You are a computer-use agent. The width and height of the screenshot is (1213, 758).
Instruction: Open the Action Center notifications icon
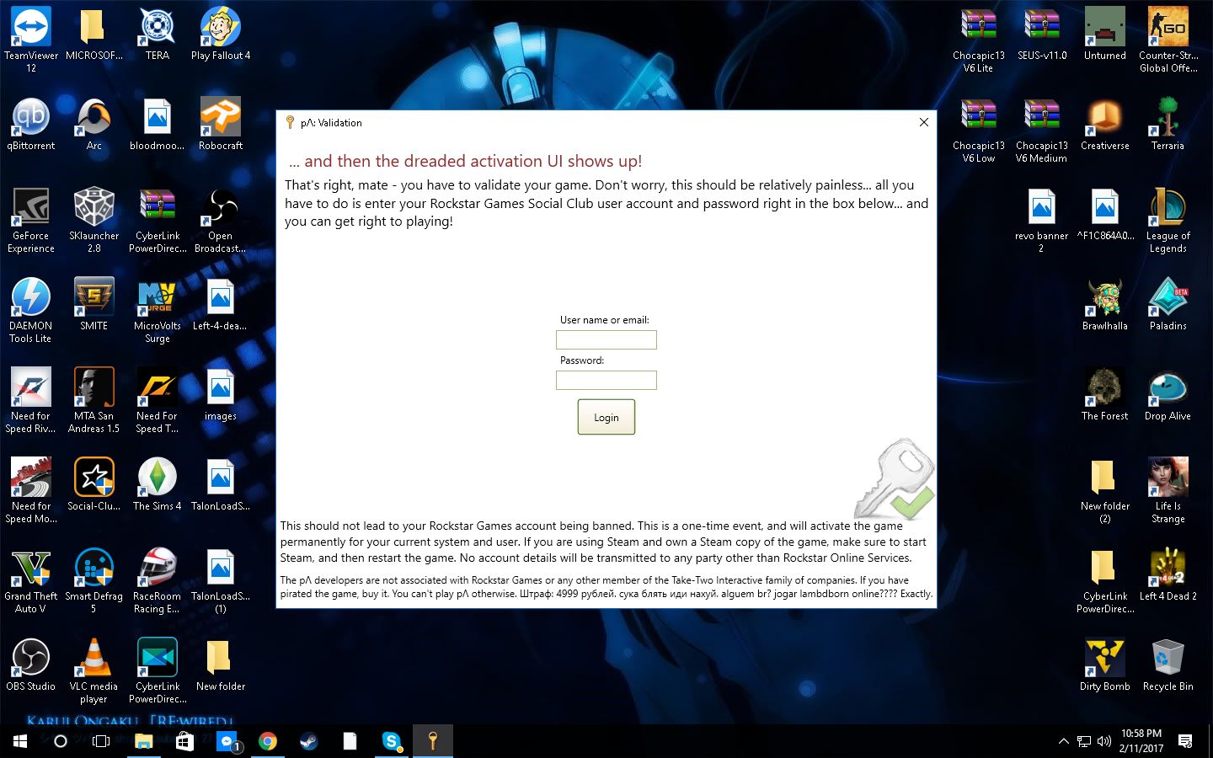(1185, 741)
